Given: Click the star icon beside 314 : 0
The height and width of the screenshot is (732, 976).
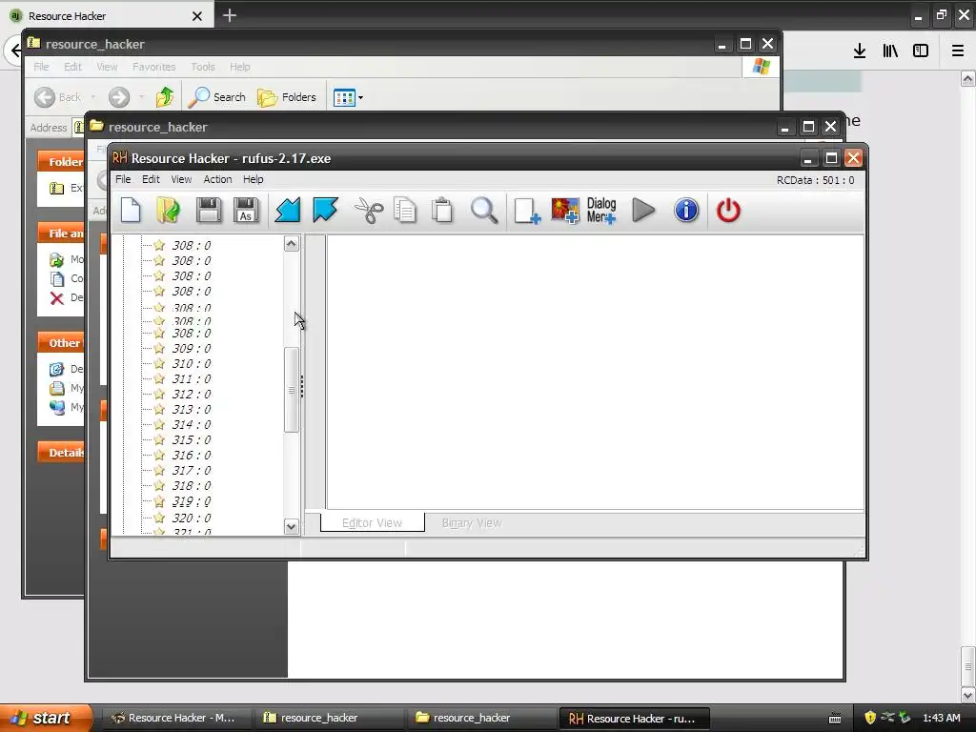Looking at the screenshot, I should coord(159,424).
